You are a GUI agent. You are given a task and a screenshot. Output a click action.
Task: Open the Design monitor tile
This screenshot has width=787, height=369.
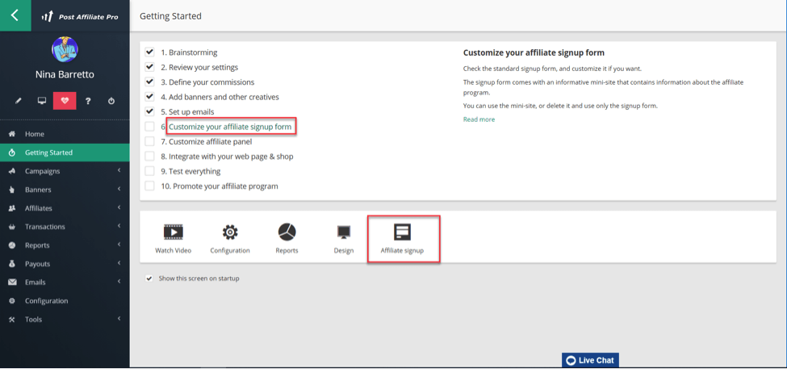click(344, 239)
